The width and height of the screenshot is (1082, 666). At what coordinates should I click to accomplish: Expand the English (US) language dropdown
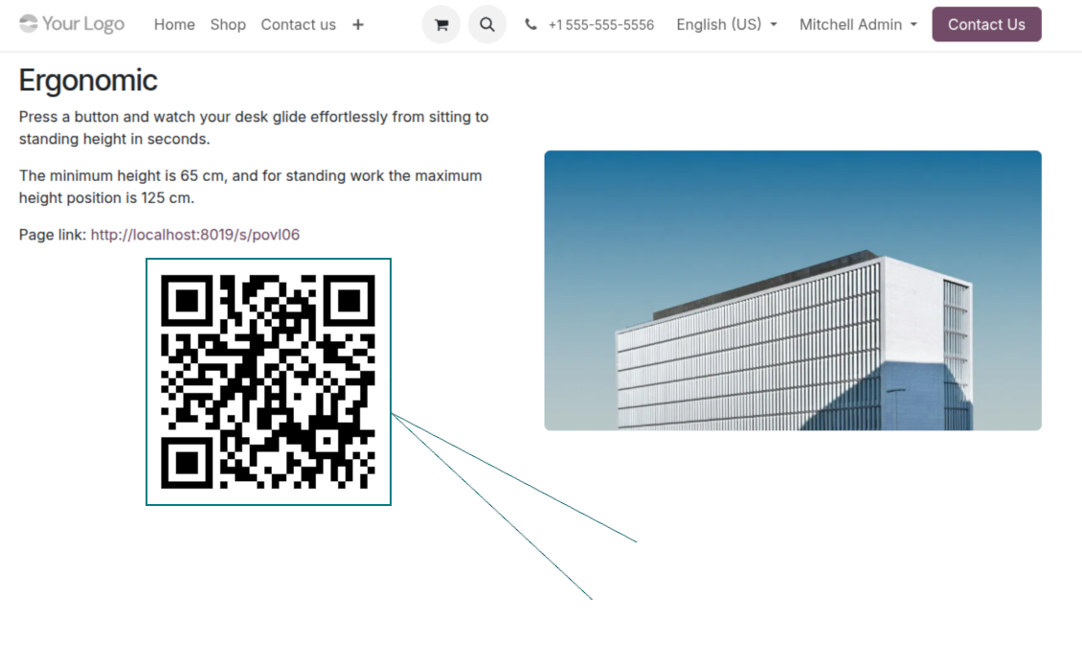[x=726, y=25]
